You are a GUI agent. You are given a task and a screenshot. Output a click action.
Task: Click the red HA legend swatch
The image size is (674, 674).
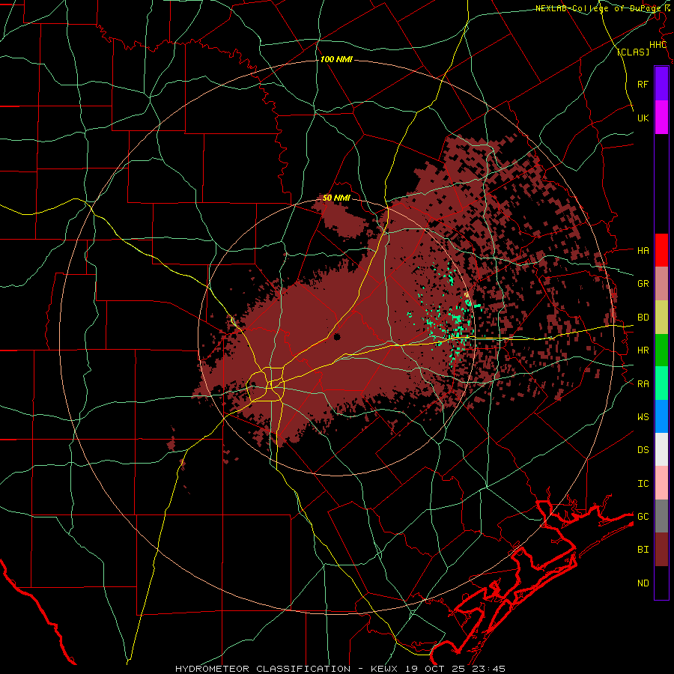[x=661, y=250]
